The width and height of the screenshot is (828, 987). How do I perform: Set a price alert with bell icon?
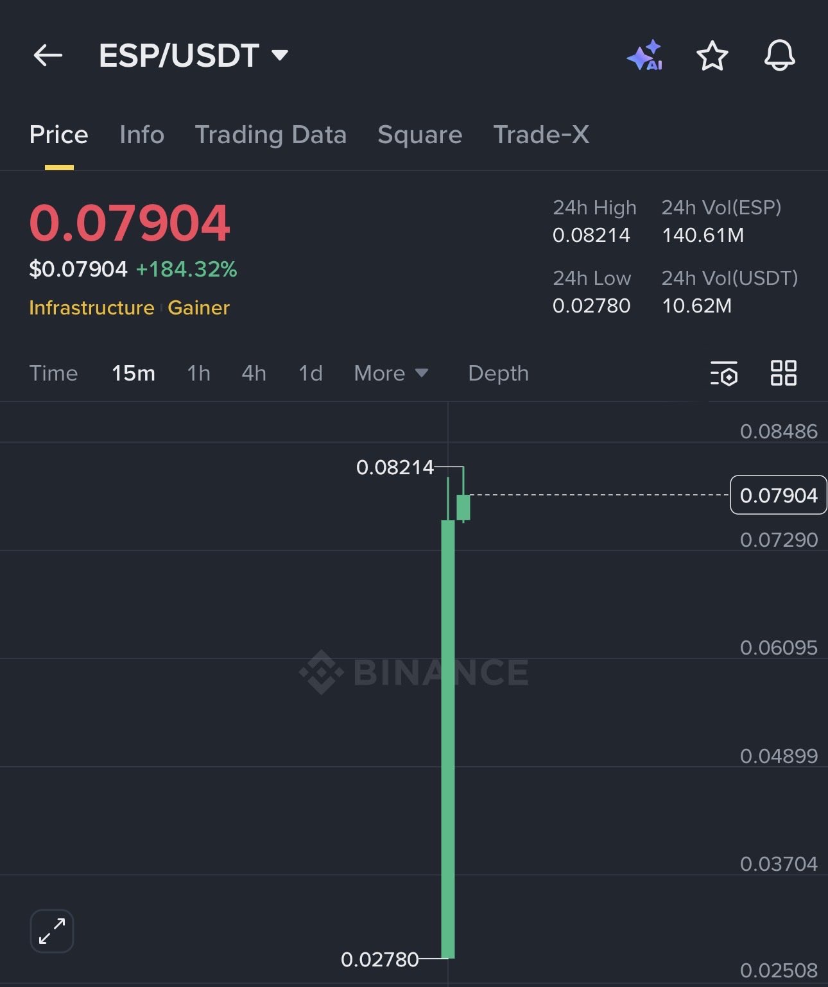coord(779,56)
